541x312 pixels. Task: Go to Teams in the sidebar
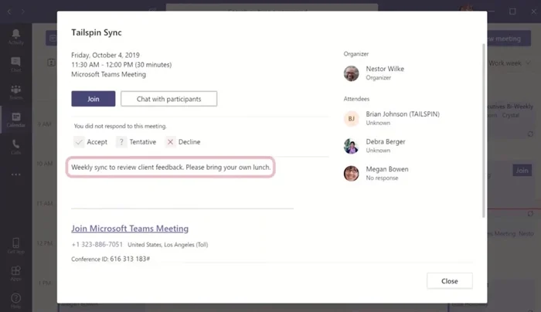pyautogui.click(x=15, y=92)
